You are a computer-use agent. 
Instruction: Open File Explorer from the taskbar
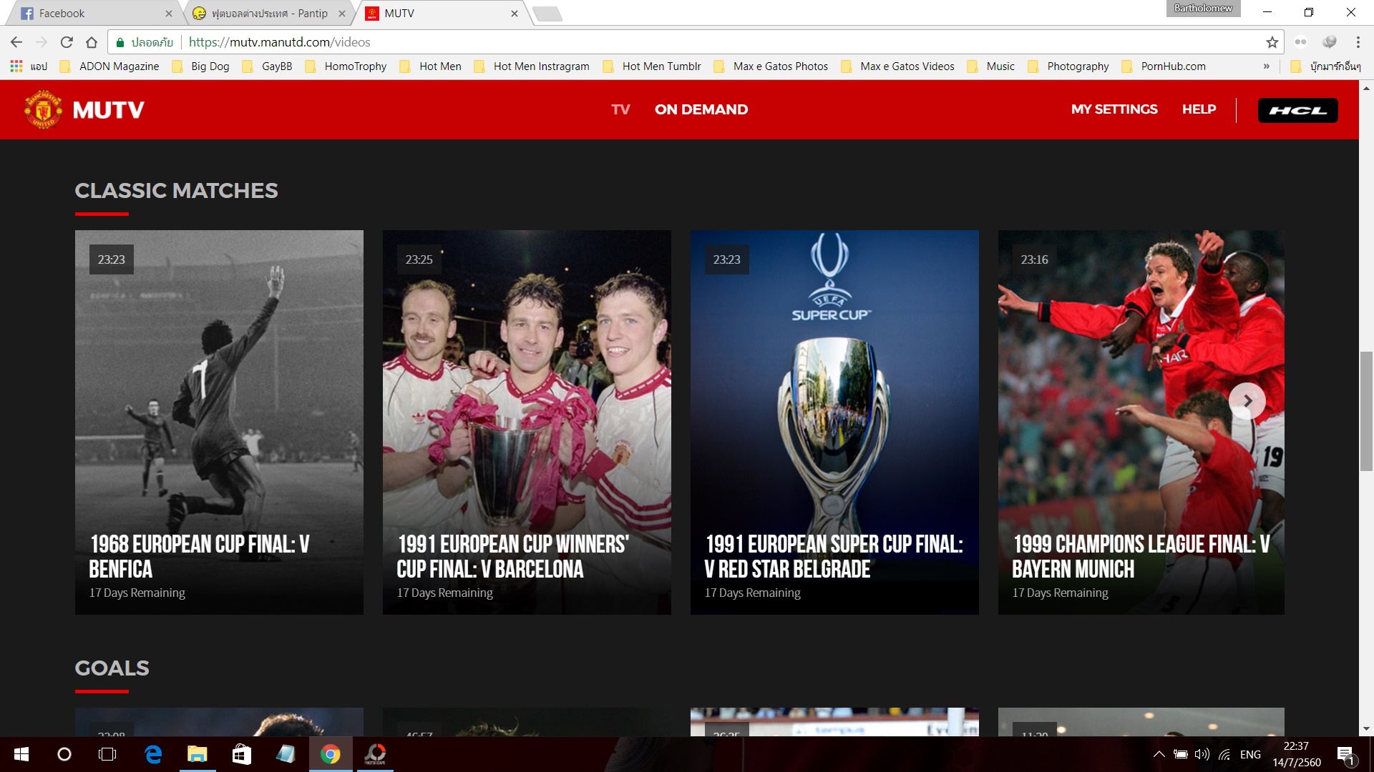(x=197, y=754)
